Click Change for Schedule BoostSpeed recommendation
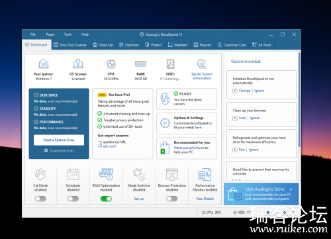The width and height of the screenshot is (331, 239). pos(244,91)
